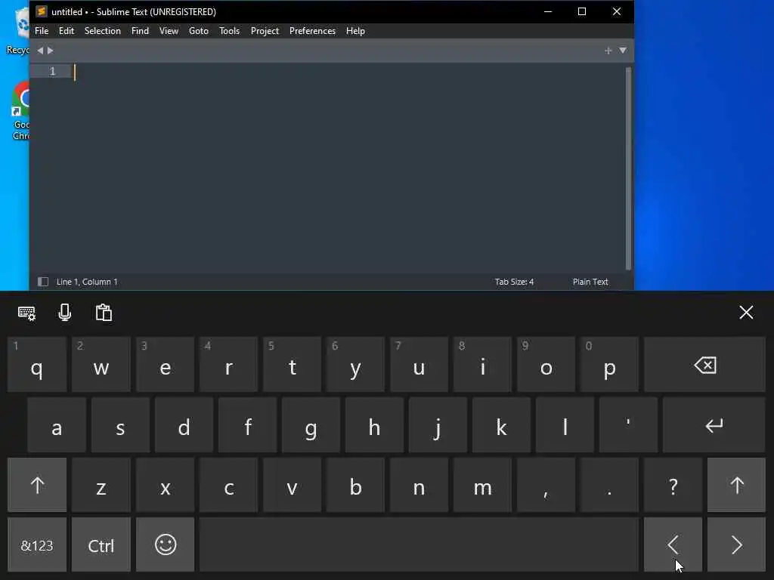Tap the comma key

546,485
